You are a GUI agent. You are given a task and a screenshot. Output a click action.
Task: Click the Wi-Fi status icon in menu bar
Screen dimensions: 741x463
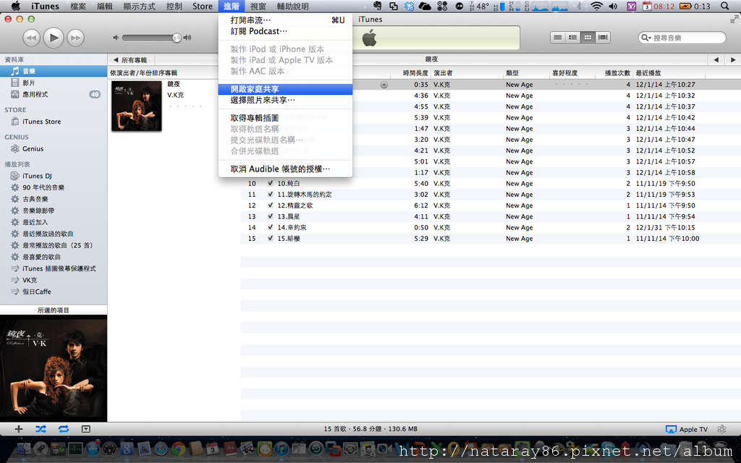[x=597, y=6]
